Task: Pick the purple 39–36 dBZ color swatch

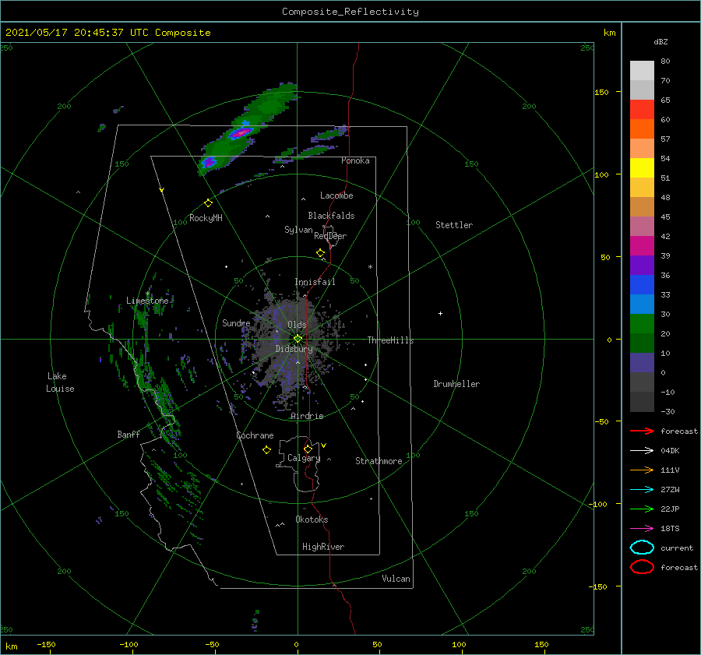Action: pos(642,266)
